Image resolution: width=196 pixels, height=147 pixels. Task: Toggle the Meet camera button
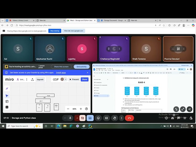[x=82, y=118]
